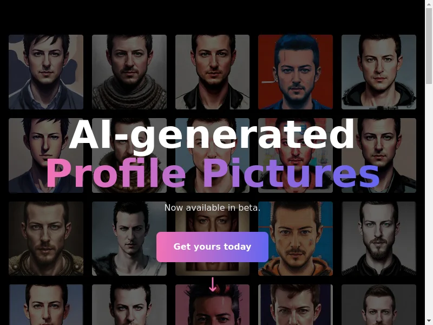Viewport: 433px width, 325px height.
Task: Click the portrait with fur collar and white shirt
Action: tap(129, 238)
